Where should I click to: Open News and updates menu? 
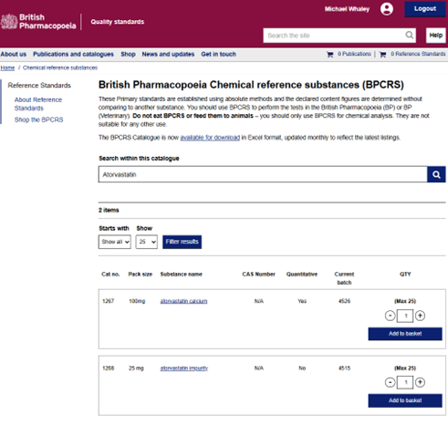pyautogui.click(x=168, y=54)
